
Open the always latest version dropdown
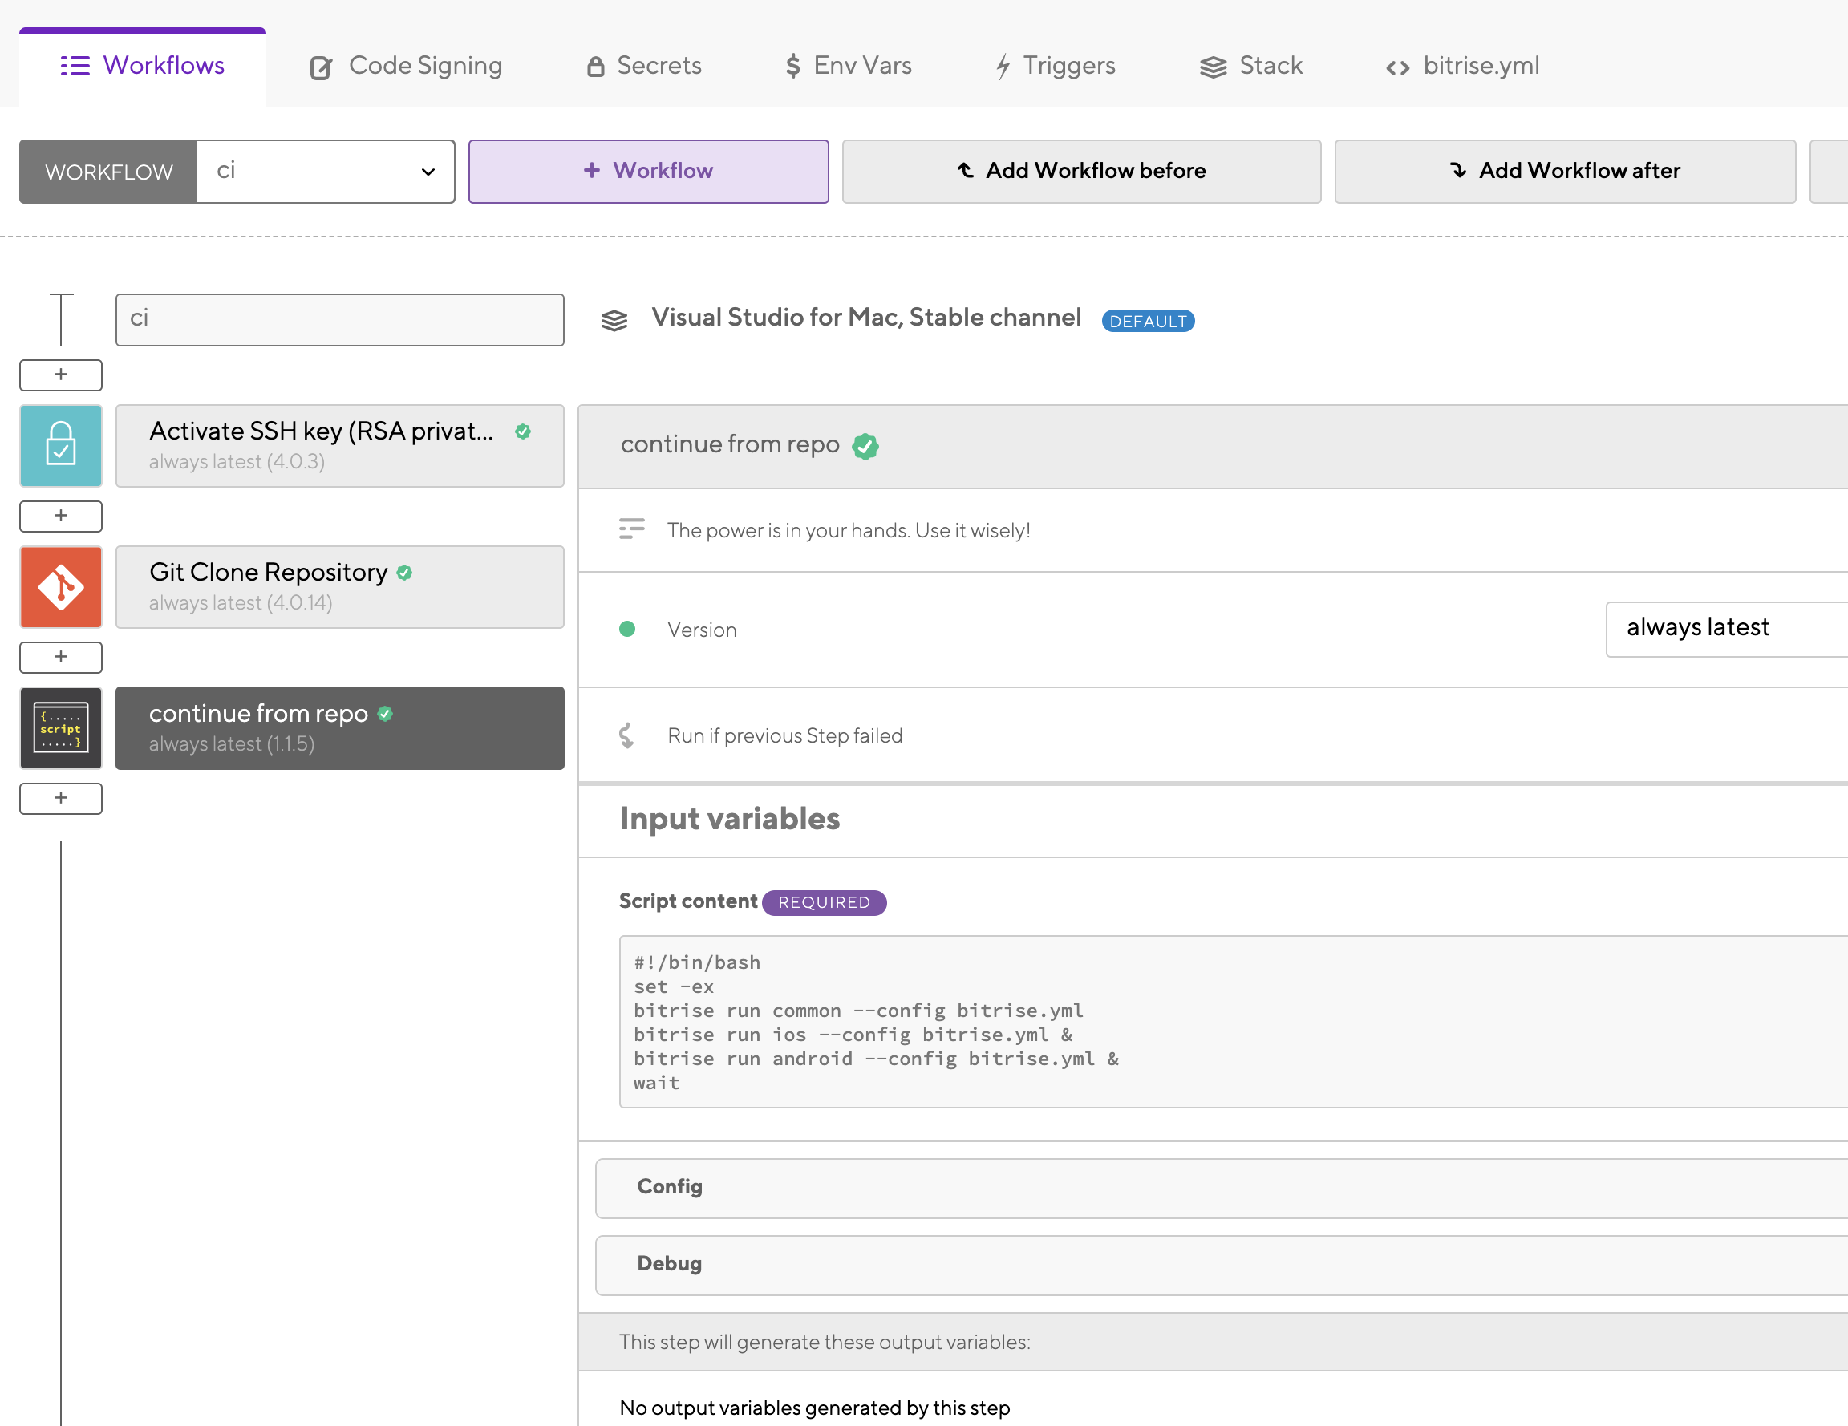1724,629
